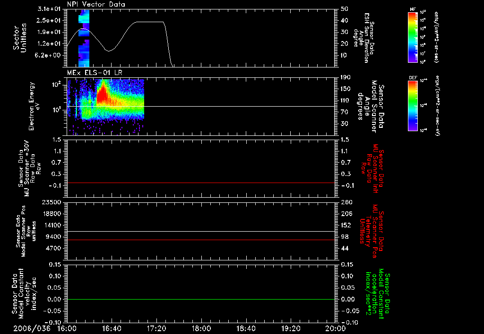Click the '16:40' time tick label

coord(112,328)
